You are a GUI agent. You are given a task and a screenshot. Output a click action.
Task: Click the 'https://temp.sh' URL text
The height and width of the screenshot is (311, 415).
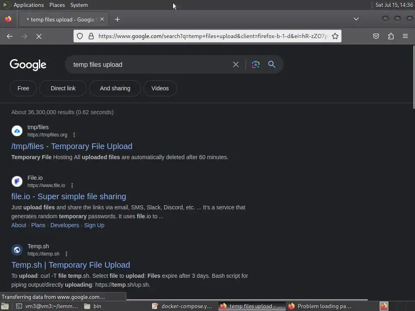[43, 254]
